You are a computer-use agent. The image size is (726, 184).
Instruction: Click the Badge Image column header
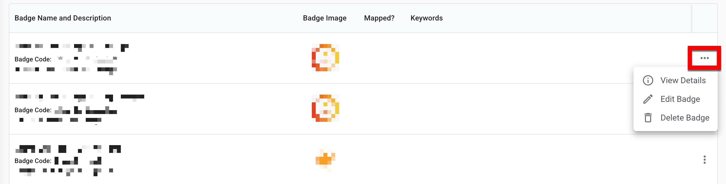pos(324,18)
